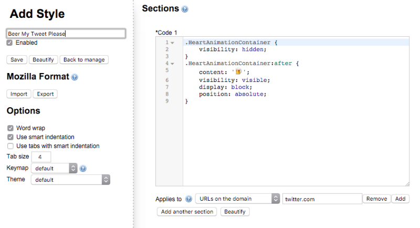Image resolution: width=420 pixels, height=228 pixels.
Task: Click help icon next to Keymap dropdown
Action: coord(83,169)
